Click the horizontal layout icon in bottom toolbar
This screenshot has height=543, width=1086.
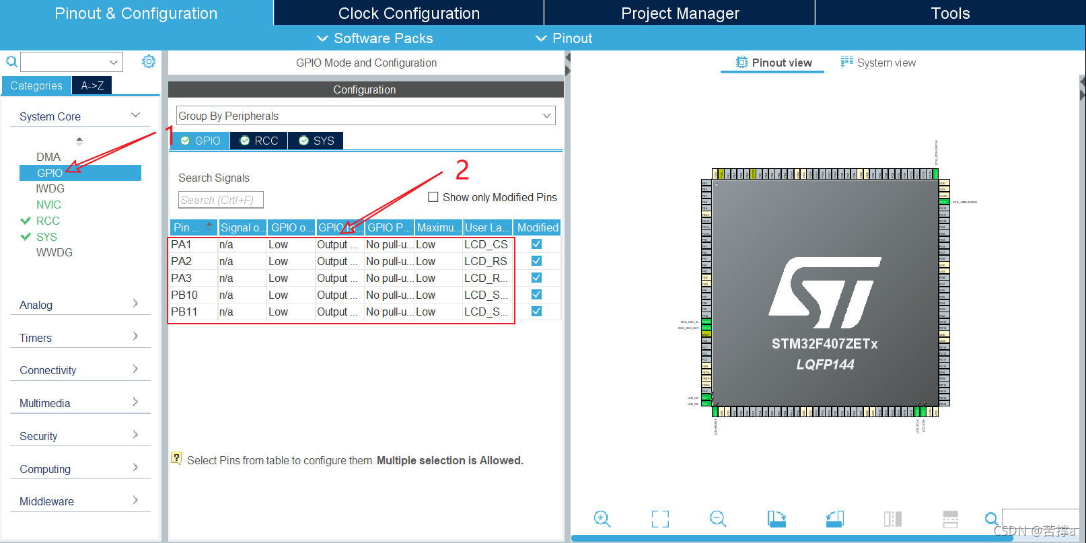coord(951,519)
